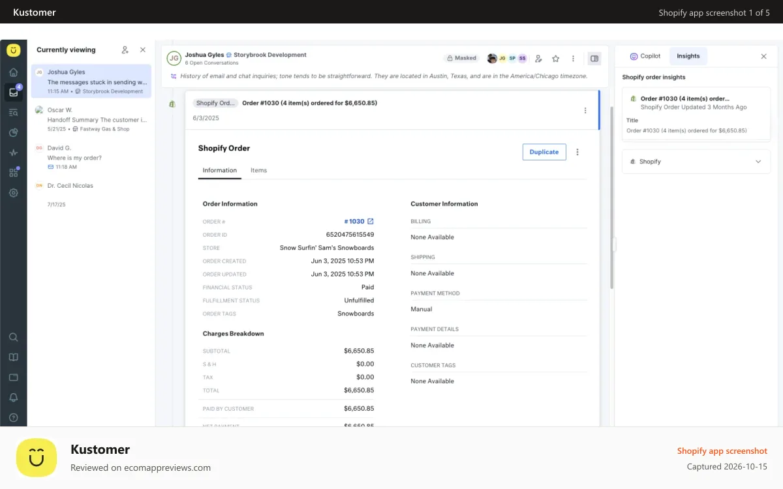Open the Searches list icon in sidebar
783x489 pixels.
coord(13,112)
